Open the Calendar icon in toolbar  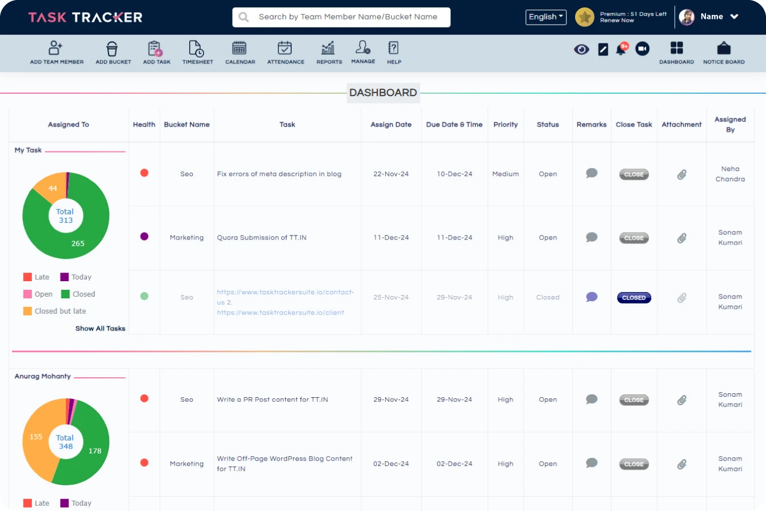pyautogui.click(x=240, y=49)
